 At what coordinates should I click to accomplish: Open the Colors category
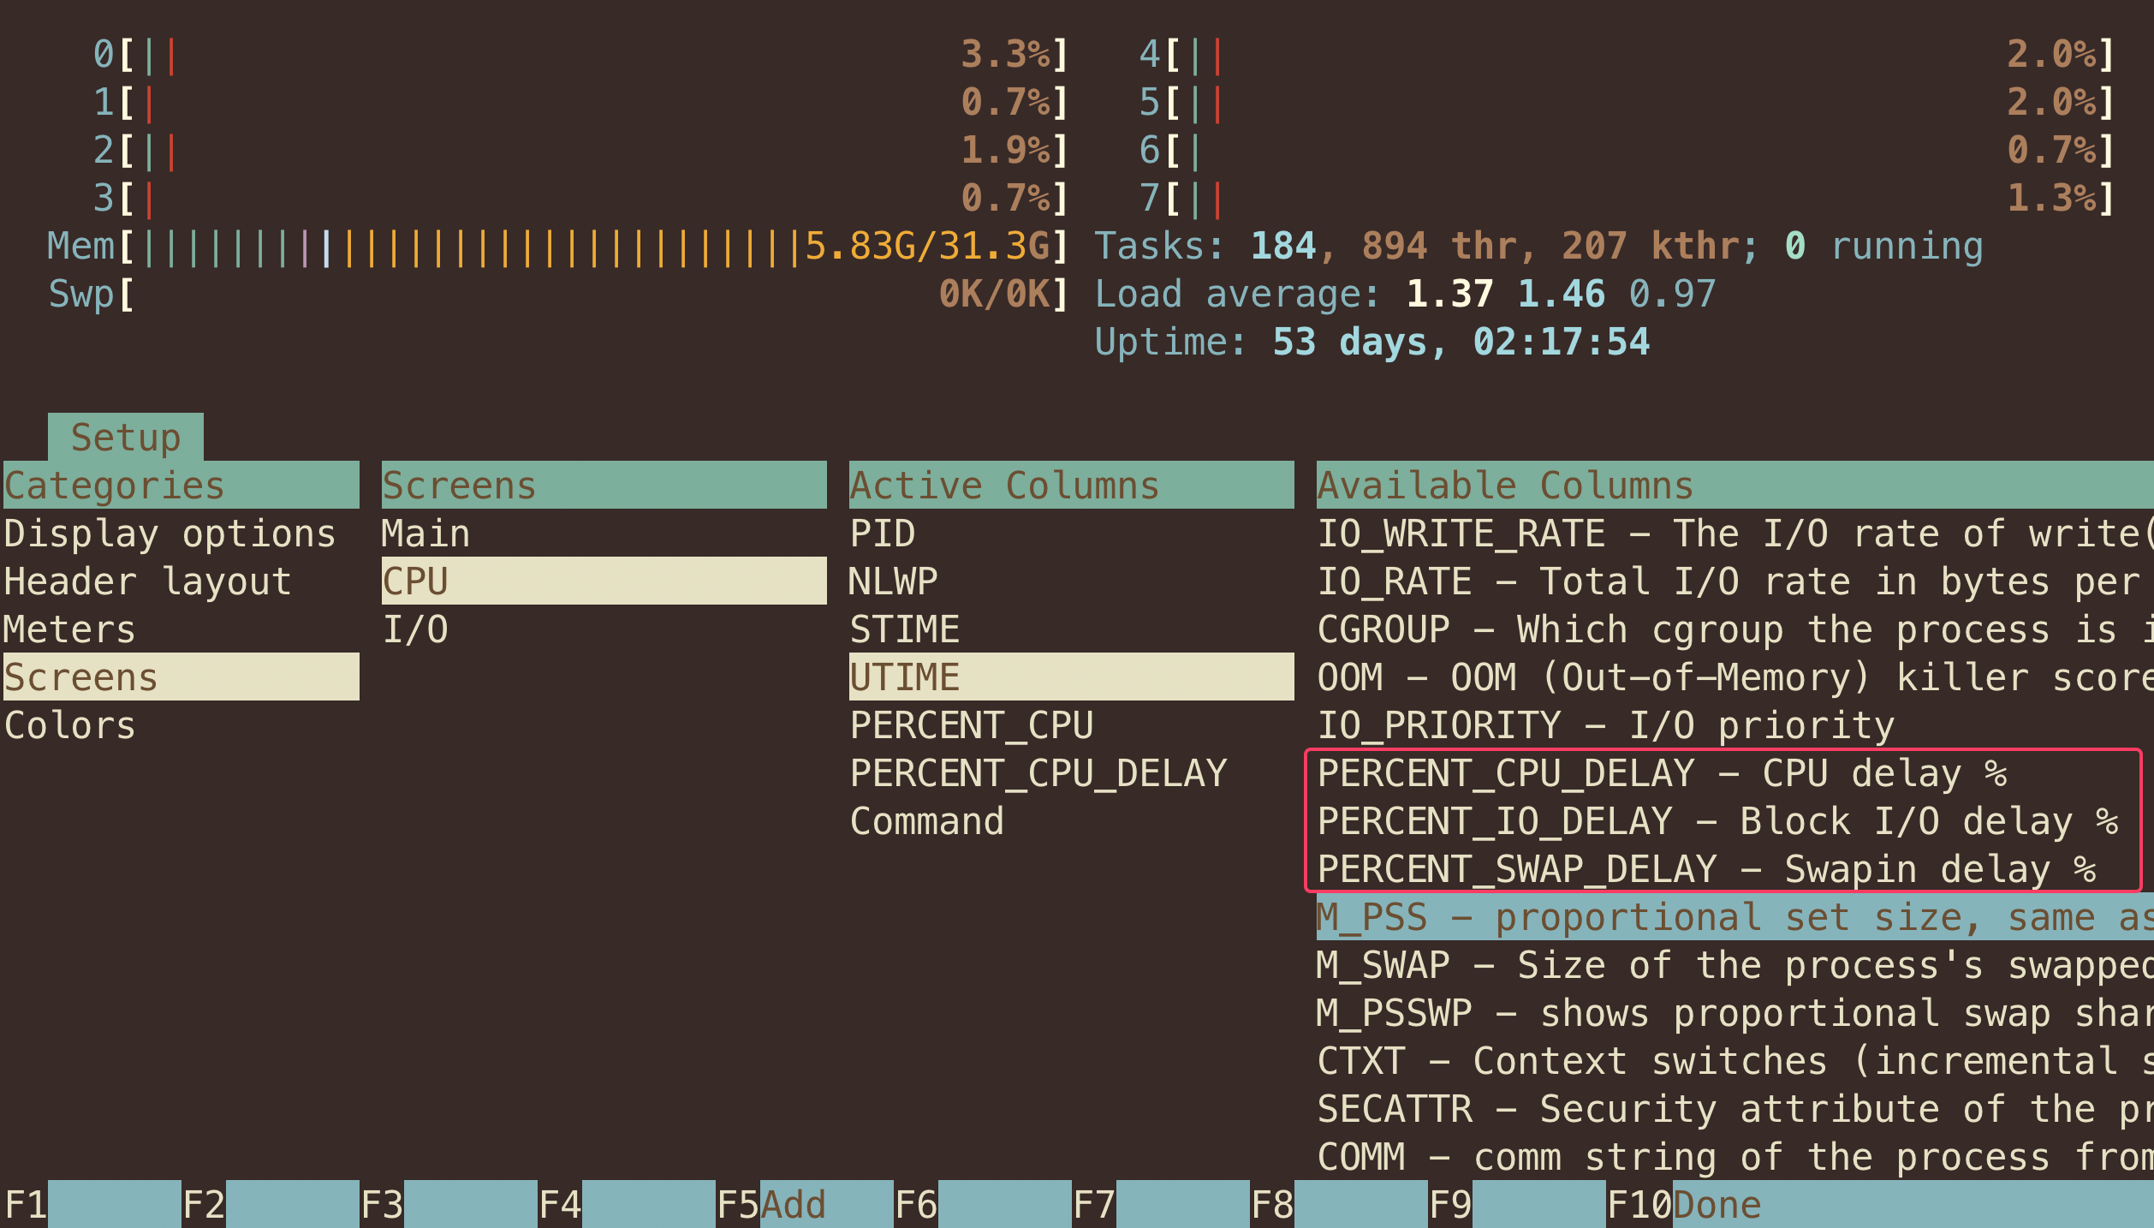[181, 725]
